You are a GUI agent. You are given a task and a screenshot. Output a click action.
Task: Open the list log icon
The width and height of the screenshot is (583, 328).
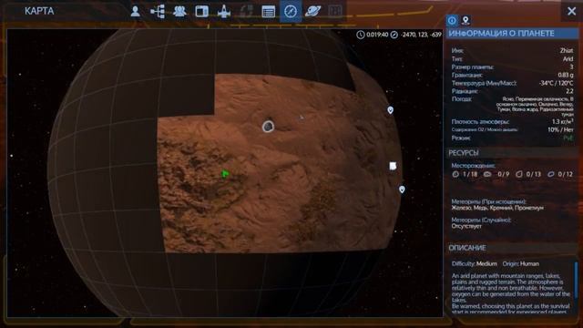269,12
